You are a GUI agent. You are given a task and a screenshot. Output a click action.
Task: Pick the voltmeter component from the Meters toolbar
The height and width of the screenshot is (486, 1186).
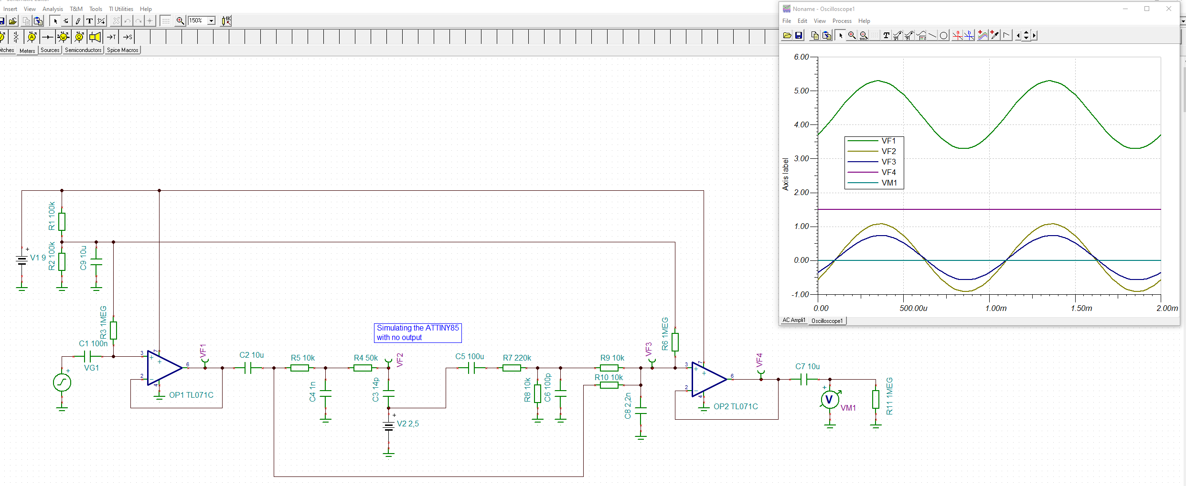(x=63, y=37)
